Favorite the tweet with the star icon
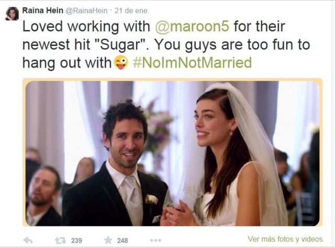335x248 pixels. point(108,240)
